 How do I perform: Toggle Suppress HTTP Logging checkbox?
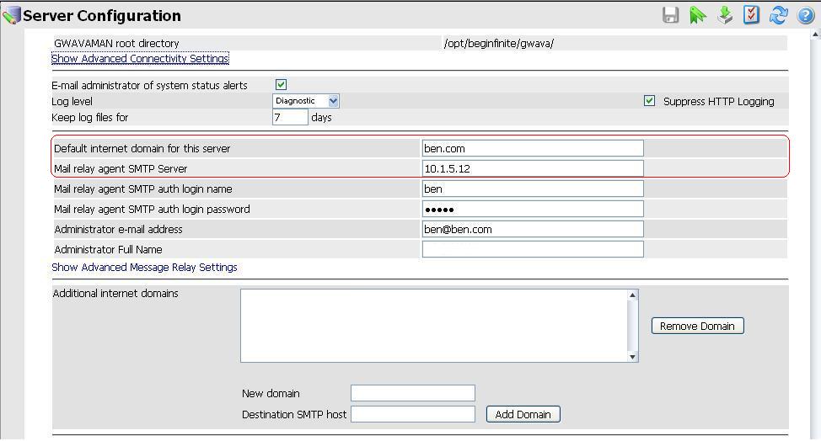(649, 101)
